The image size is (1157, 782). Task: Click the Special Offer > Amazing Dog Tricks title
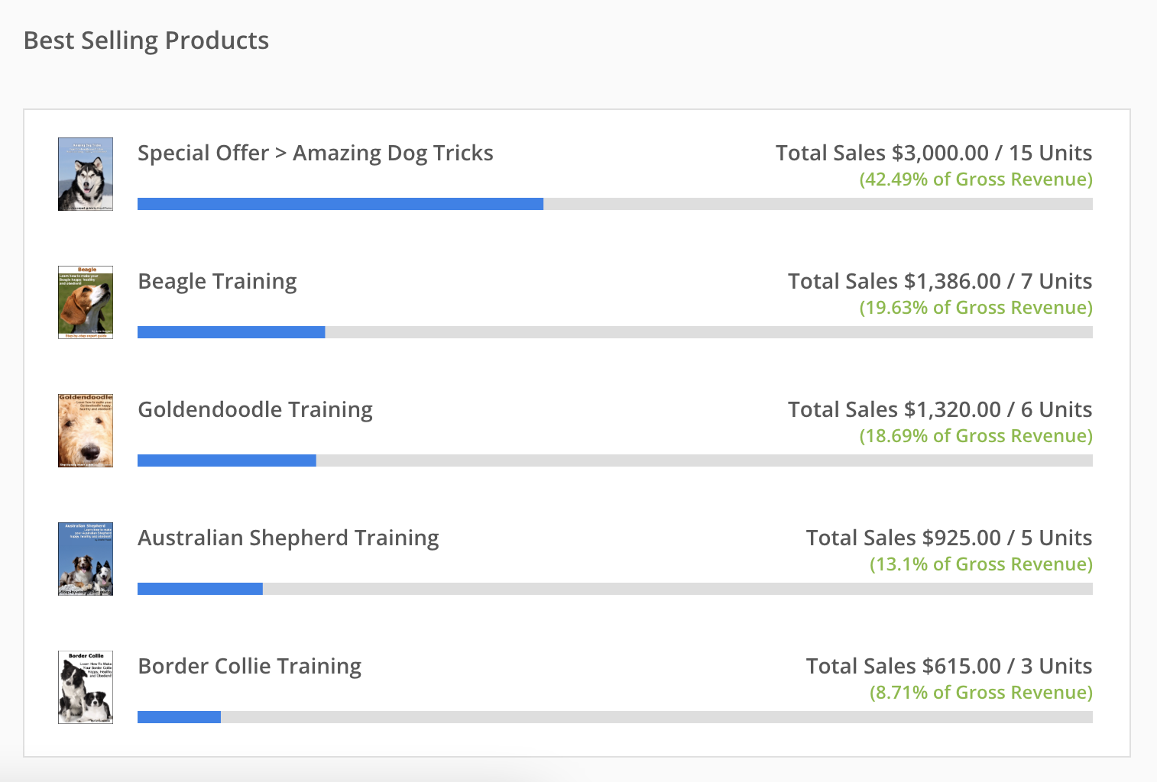point(315,153)
